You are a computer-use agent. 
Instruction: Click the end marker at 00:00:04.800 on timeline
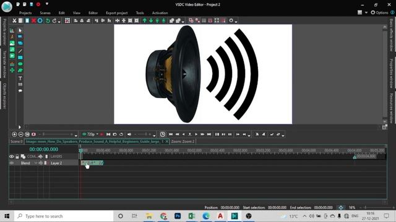tap(355, 157)
